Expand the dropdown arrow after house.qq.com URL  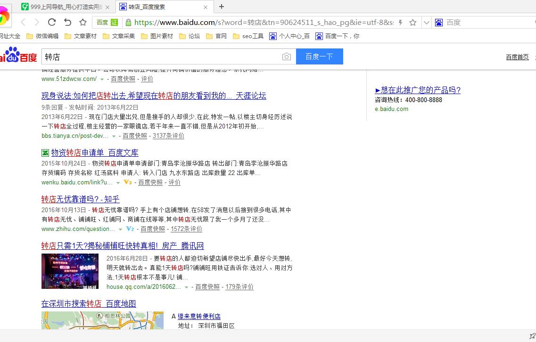pyautogui.click(x=186, y=287)
